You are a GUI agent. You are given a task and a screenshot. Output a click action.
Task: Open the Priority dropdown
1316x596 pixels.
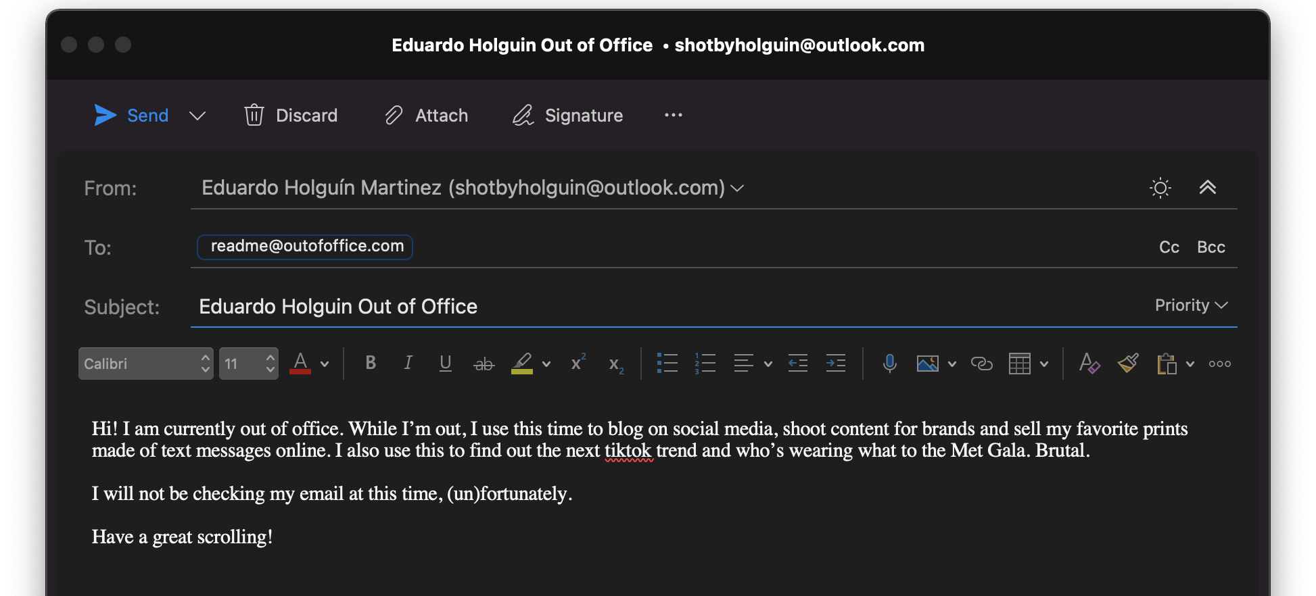click(x=1191, y=305)
